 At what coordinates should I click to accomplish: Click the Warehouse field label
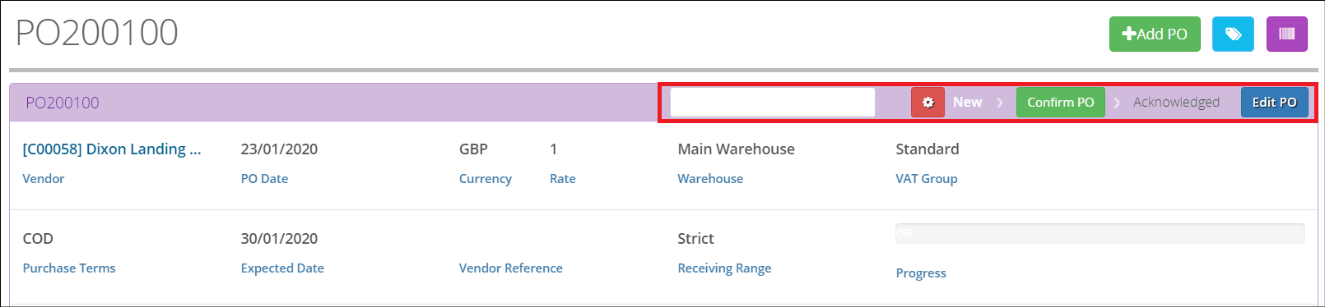click(710, 178)
